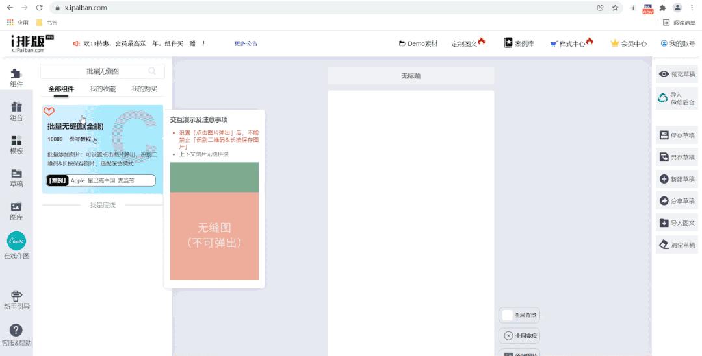The image size is (702, 356).
Task: Click the browser back arrow
Action: pos(10,8)
